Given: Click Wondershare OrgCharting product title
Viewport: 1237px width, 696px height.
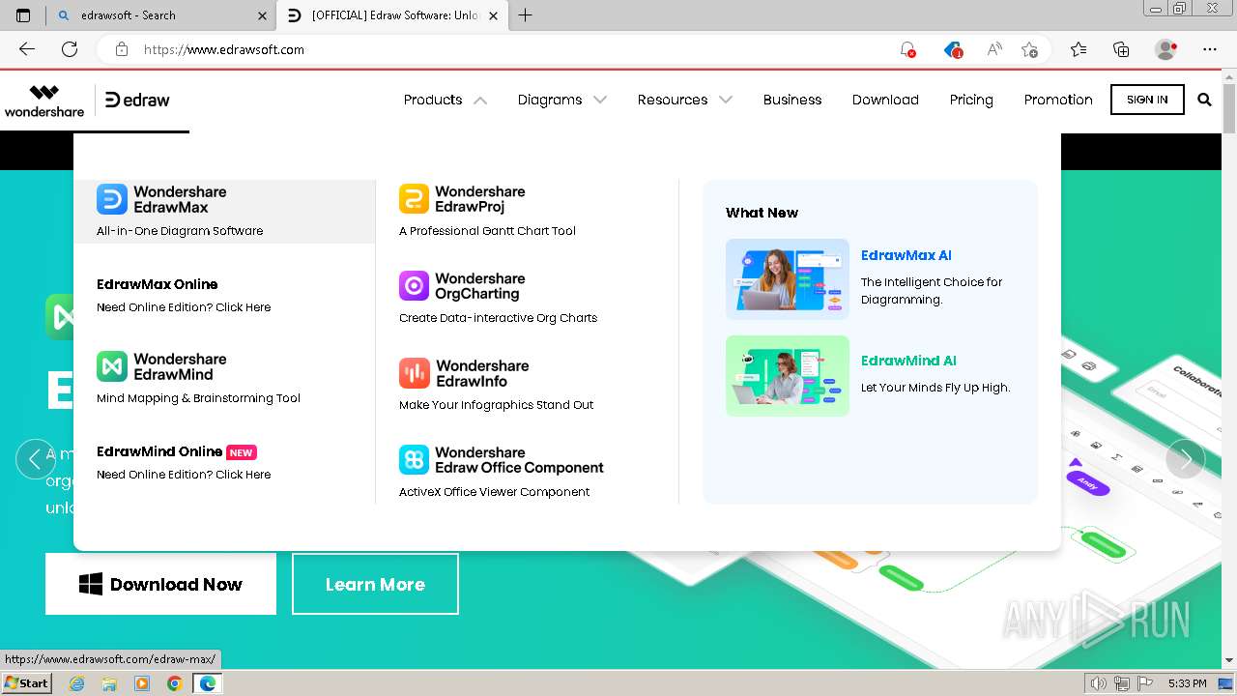Looking at the screenshot, I should pyautogui.click(x=480, y=286).
